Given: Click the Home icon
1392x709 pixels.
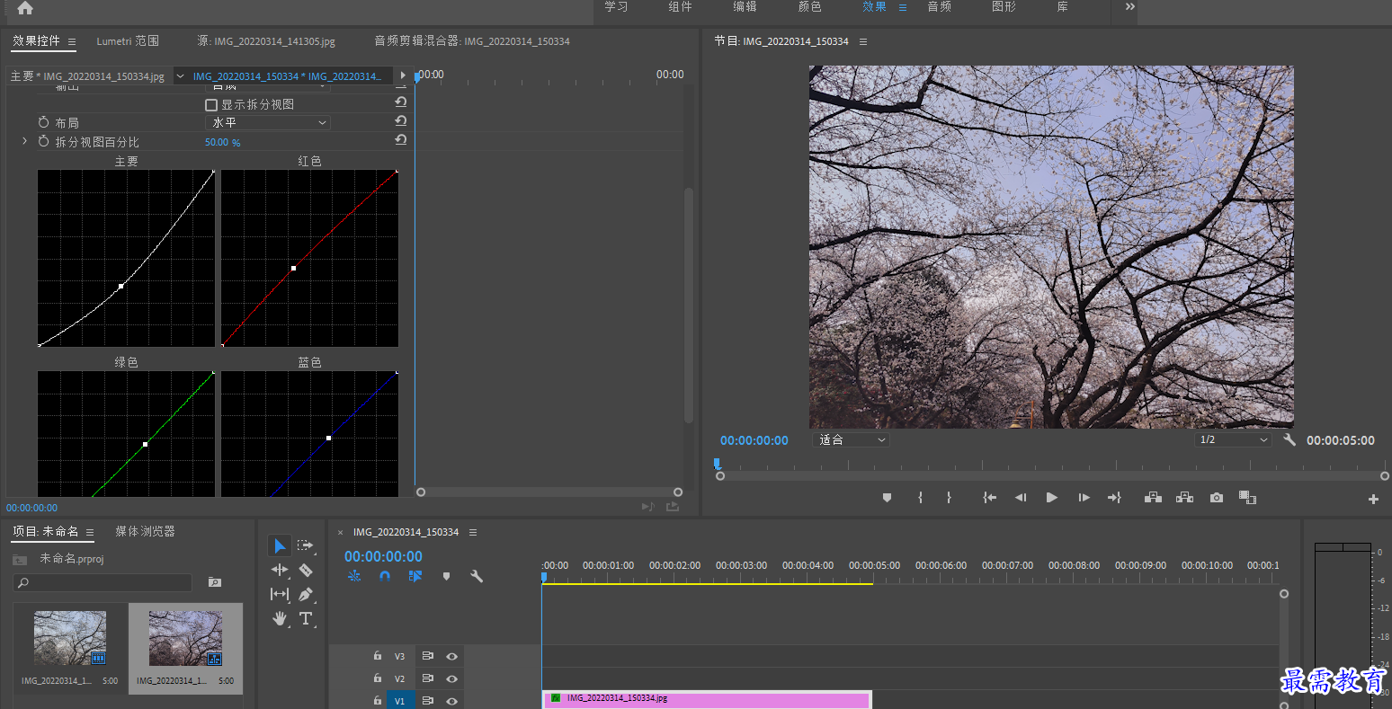Looking at the screenshot, I should tap(25, 8).
